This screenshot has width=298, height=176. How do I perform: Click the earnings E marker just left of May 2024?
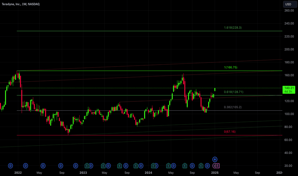(168, 166)
